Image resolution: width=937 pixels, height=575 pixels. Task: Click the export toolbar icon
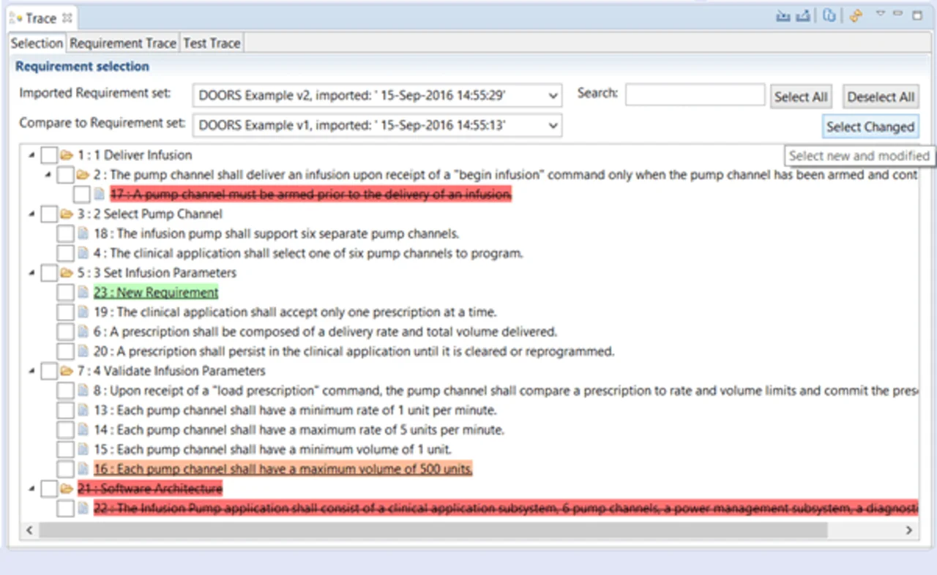pyautogui.click(x=803, y=16)
